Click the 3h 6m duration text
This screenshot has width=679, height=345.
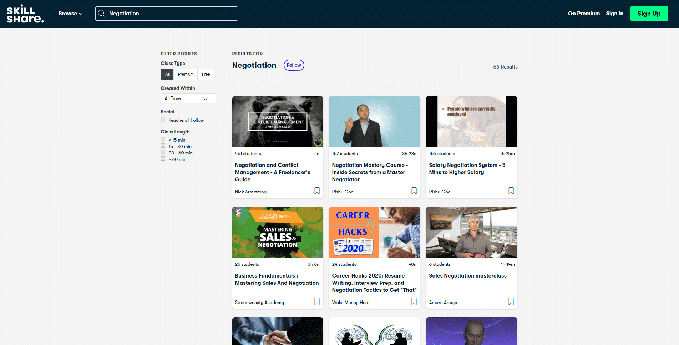(314, 264)
